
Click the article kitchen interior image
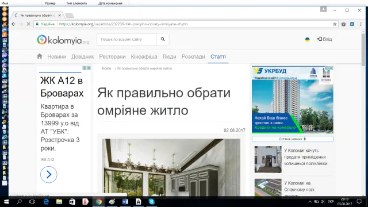point(171,167)
